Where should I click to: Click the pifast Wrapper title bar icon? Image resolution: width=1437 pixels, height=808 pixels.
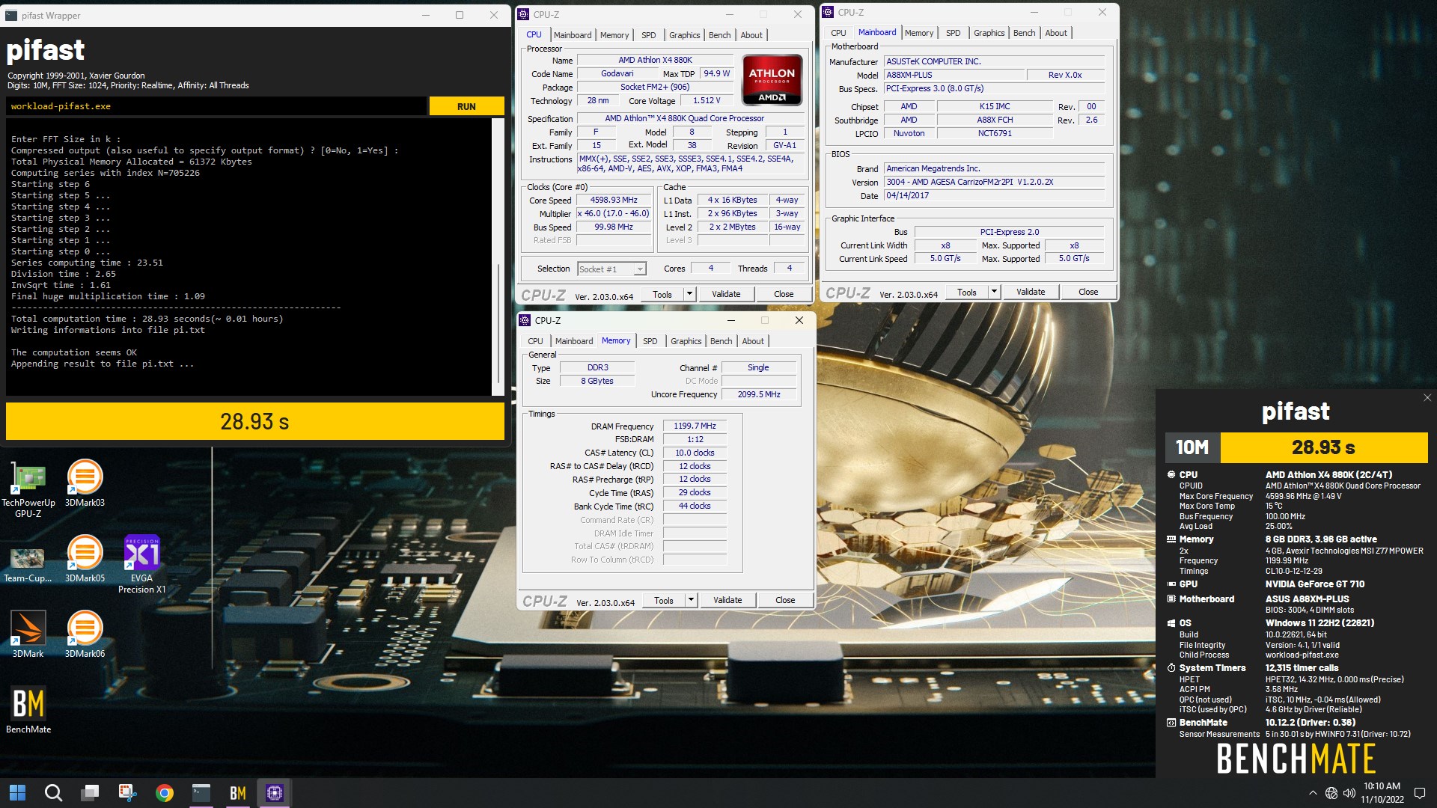[x=11, y=15]
